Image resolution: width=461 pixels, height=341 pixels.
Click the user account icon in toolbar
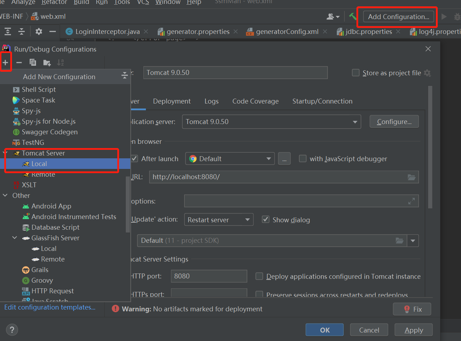click(330, 16)
